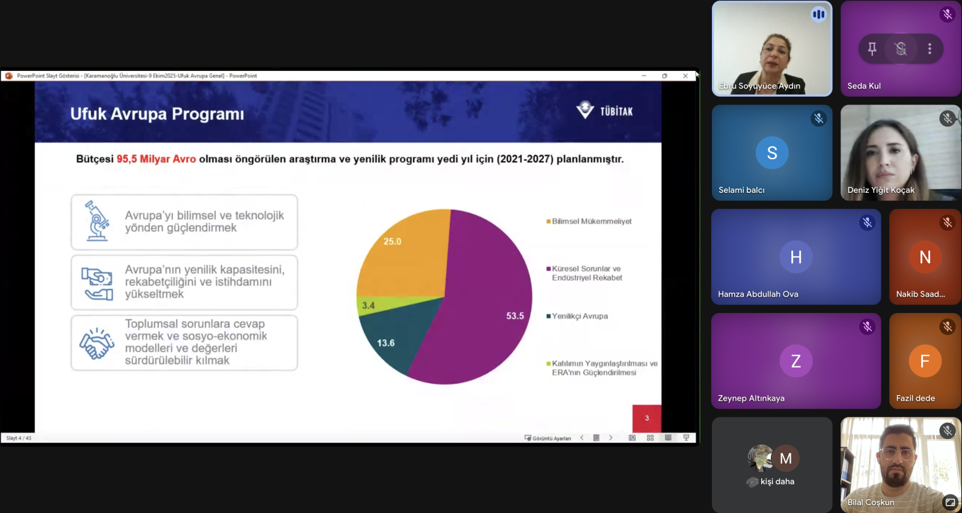962x513 pixels.
Task: Switch to Reading View in status bar
Action: pyautogui.click(x=668, y=438)
